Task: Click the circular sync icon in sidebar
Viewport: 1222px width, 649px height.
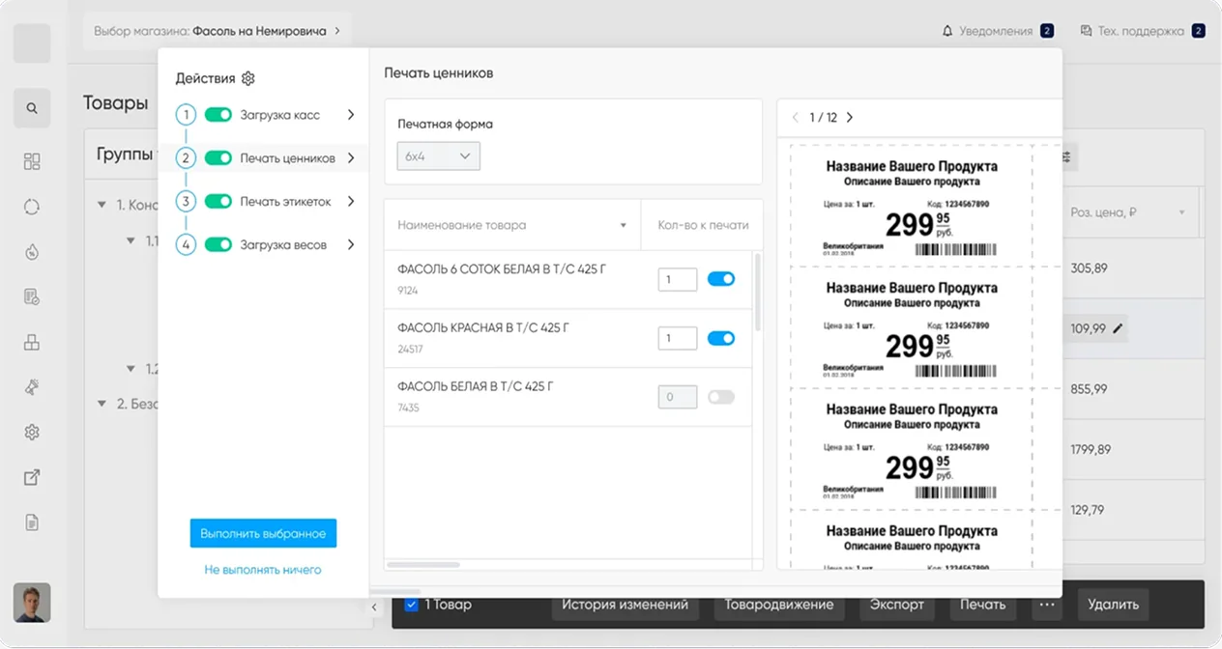Action: coord(32,207)
